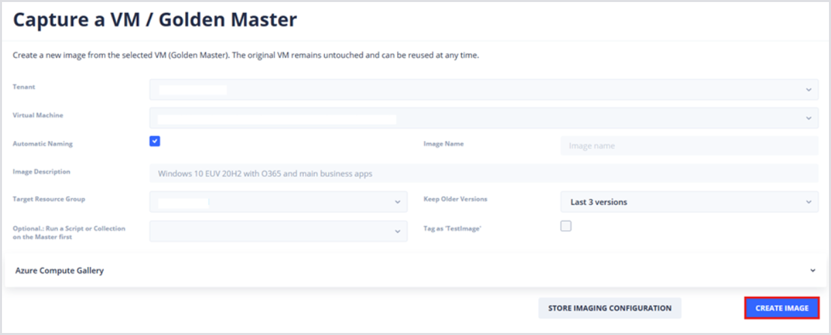Click the Keep Older Versions chevron arrow
The height and width of the screenshot is (335, 831).
(x=809, y=202)
